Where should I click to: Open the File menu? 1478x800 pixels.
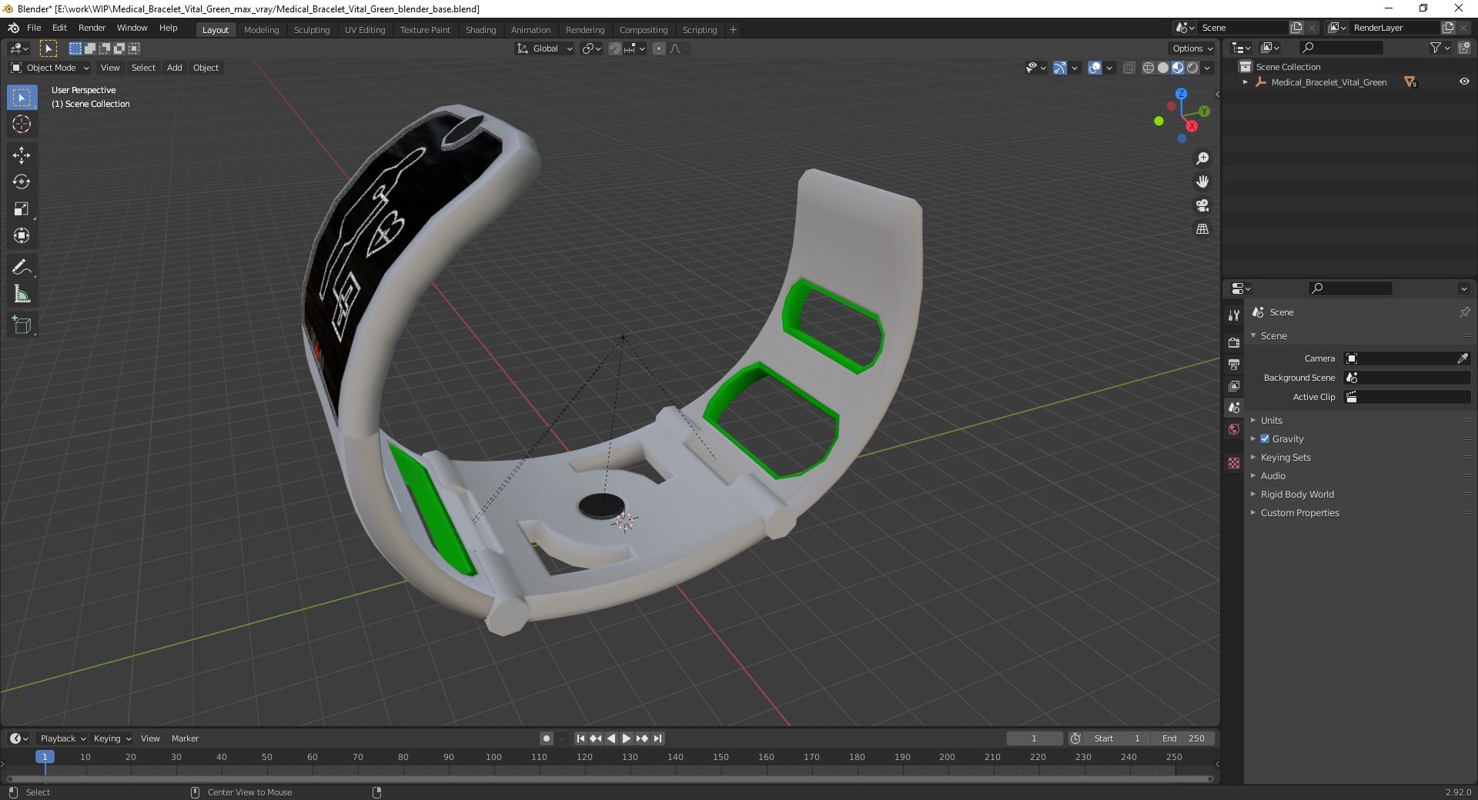[x=34, y=28]
